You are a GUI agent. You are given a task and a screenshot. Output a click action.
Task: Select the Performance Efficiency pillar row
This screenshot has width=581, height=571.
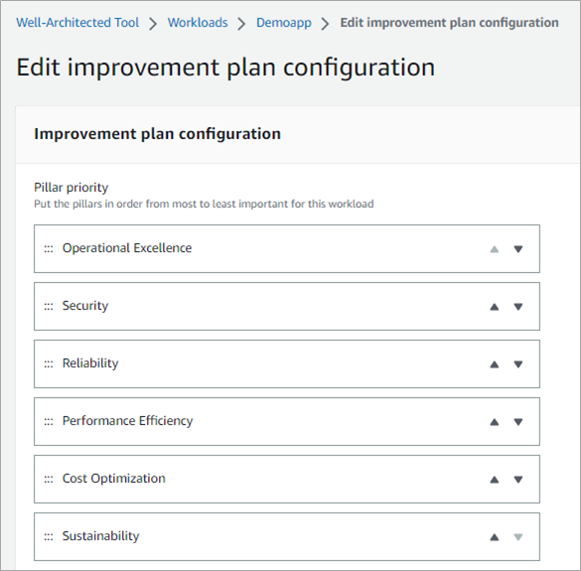coord(287,422)
